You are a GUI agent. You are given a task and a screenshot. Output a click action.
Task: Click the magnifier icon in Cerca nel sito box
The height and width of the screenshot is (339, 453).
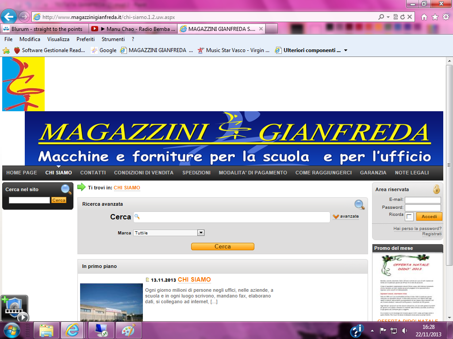(66, 189)
